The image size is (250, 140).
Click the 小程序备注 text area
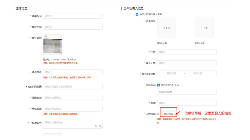point(73,124)
